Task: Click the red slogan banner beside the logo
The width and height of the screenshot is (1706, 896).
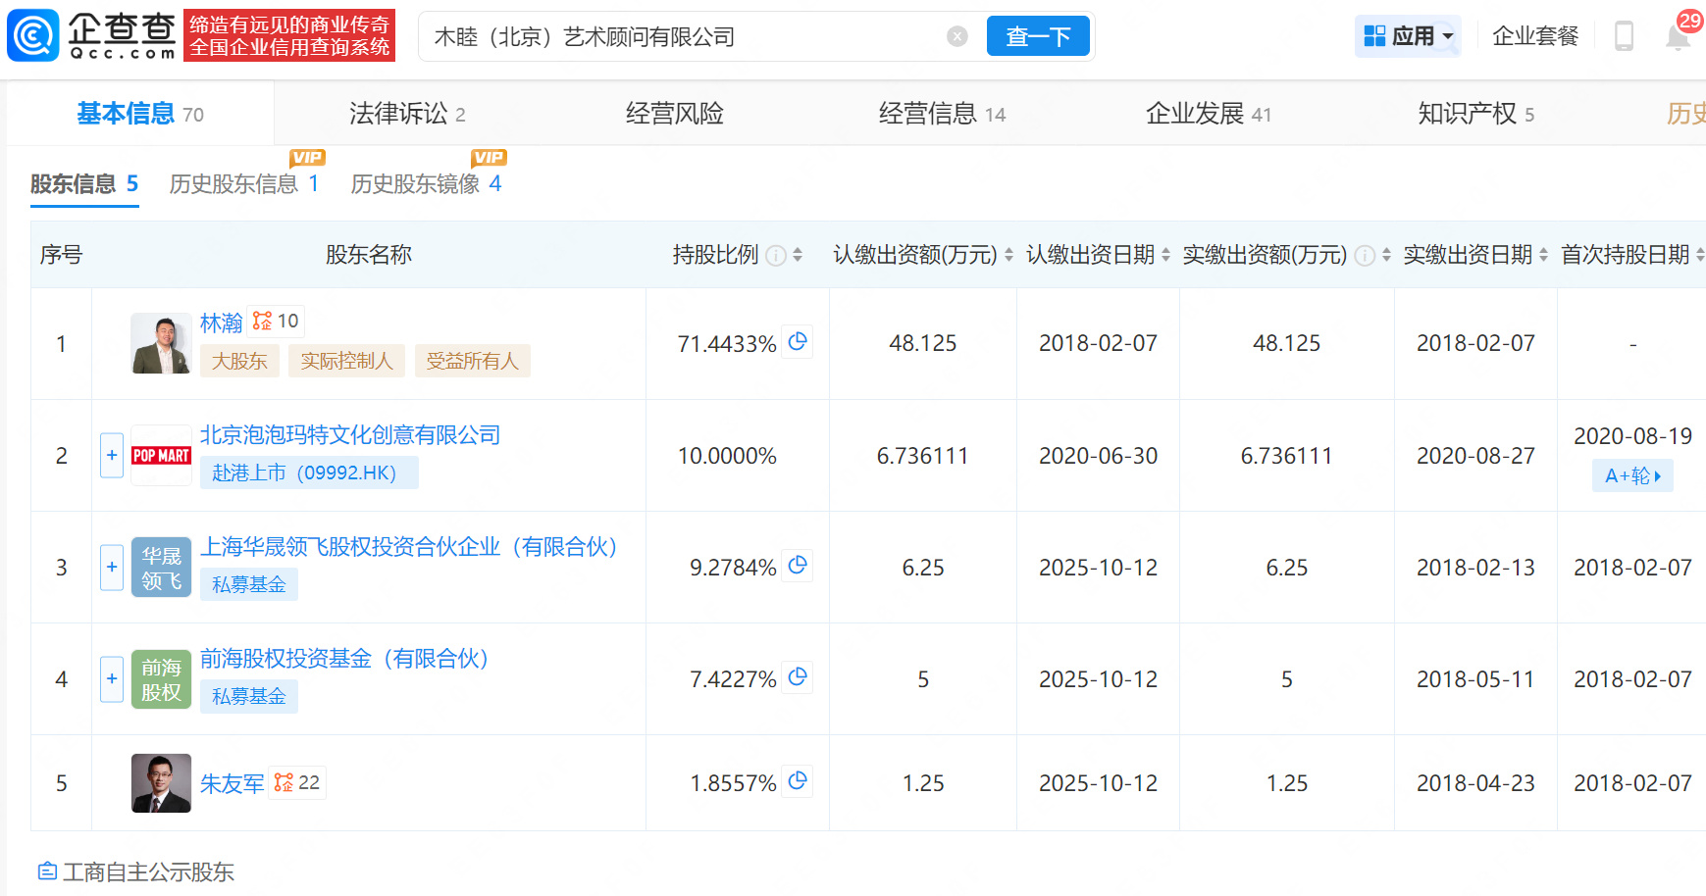Action: click(289, 35)
